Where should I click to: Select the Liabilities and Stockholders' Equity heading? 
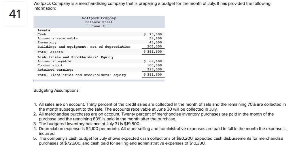click(75, 57)
